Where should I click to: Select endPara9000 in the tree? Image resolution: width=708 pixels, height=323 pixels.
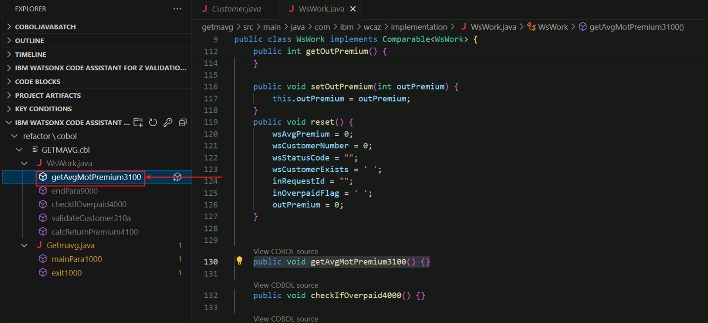point(75,190)
